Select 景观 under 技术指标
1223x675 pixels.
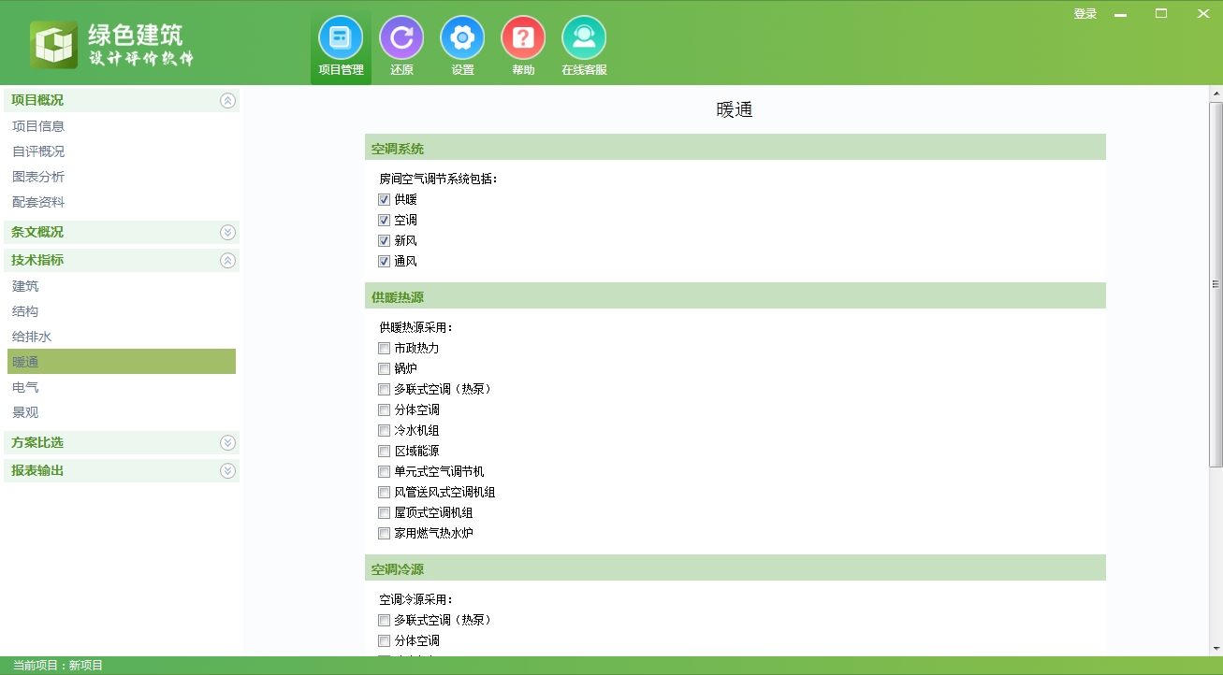[25, 412]
